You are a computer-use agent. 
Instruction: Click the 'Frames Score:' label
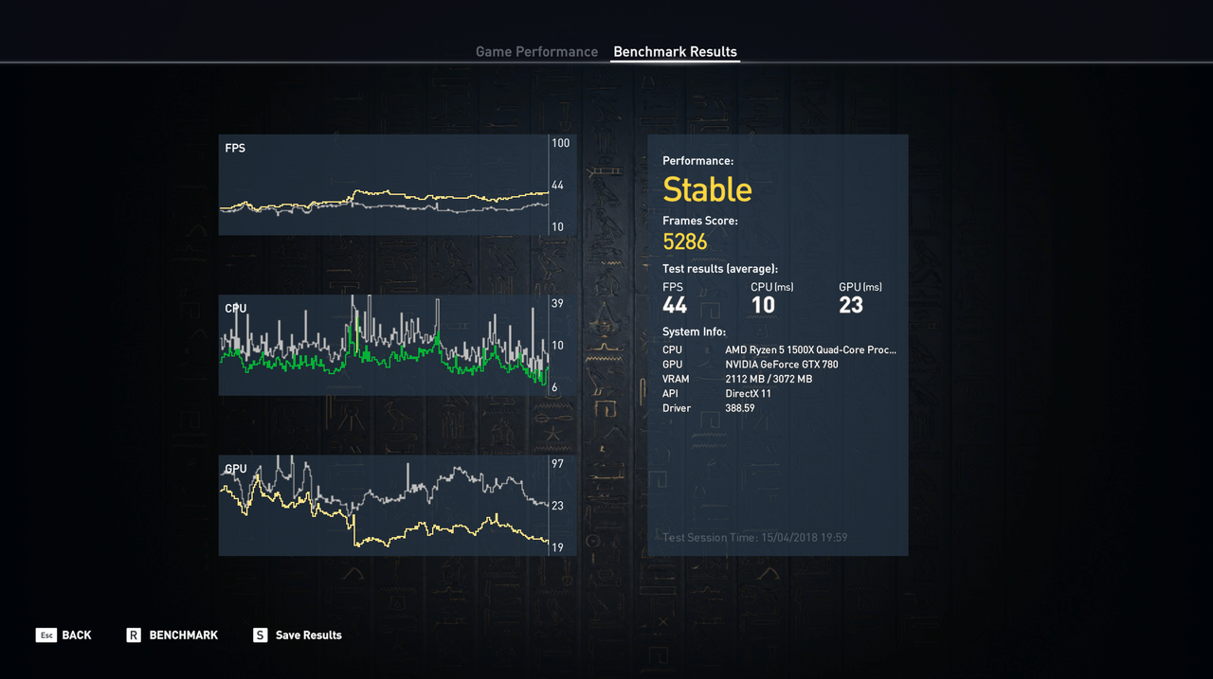coord(700,221)
